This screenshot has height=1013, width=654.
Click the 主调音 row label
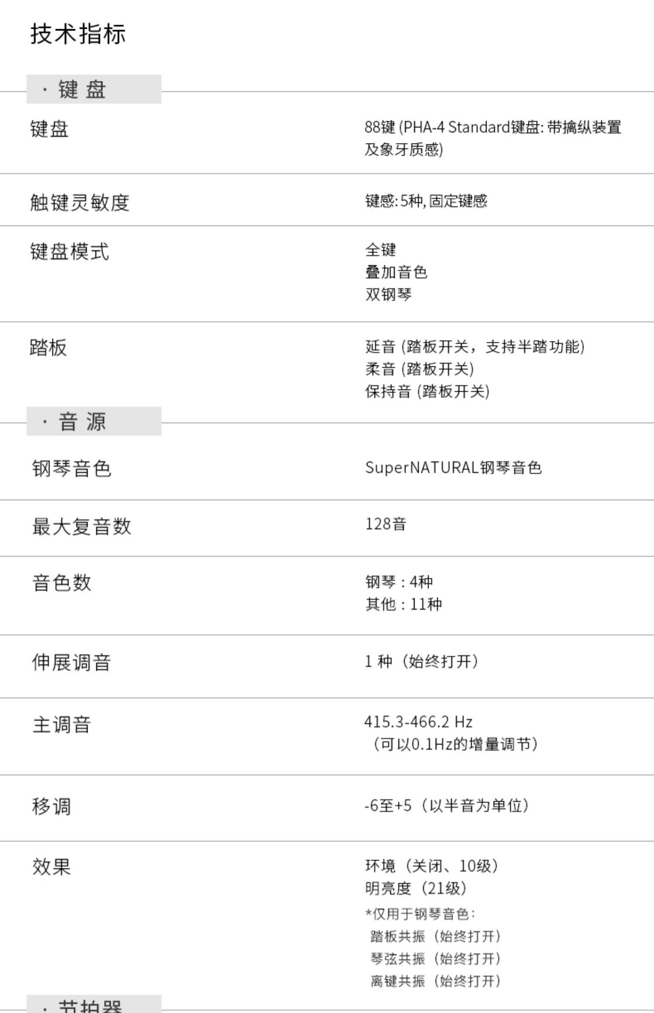click(61, 725)
